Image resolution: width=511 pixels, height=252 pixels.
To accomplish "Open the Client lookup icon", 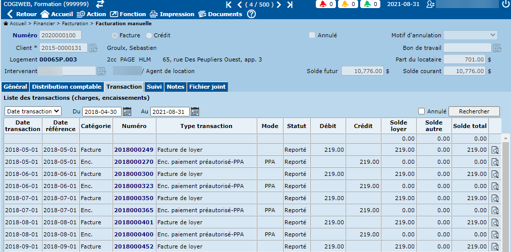I will pyautogui.click(x=93, y=48).
